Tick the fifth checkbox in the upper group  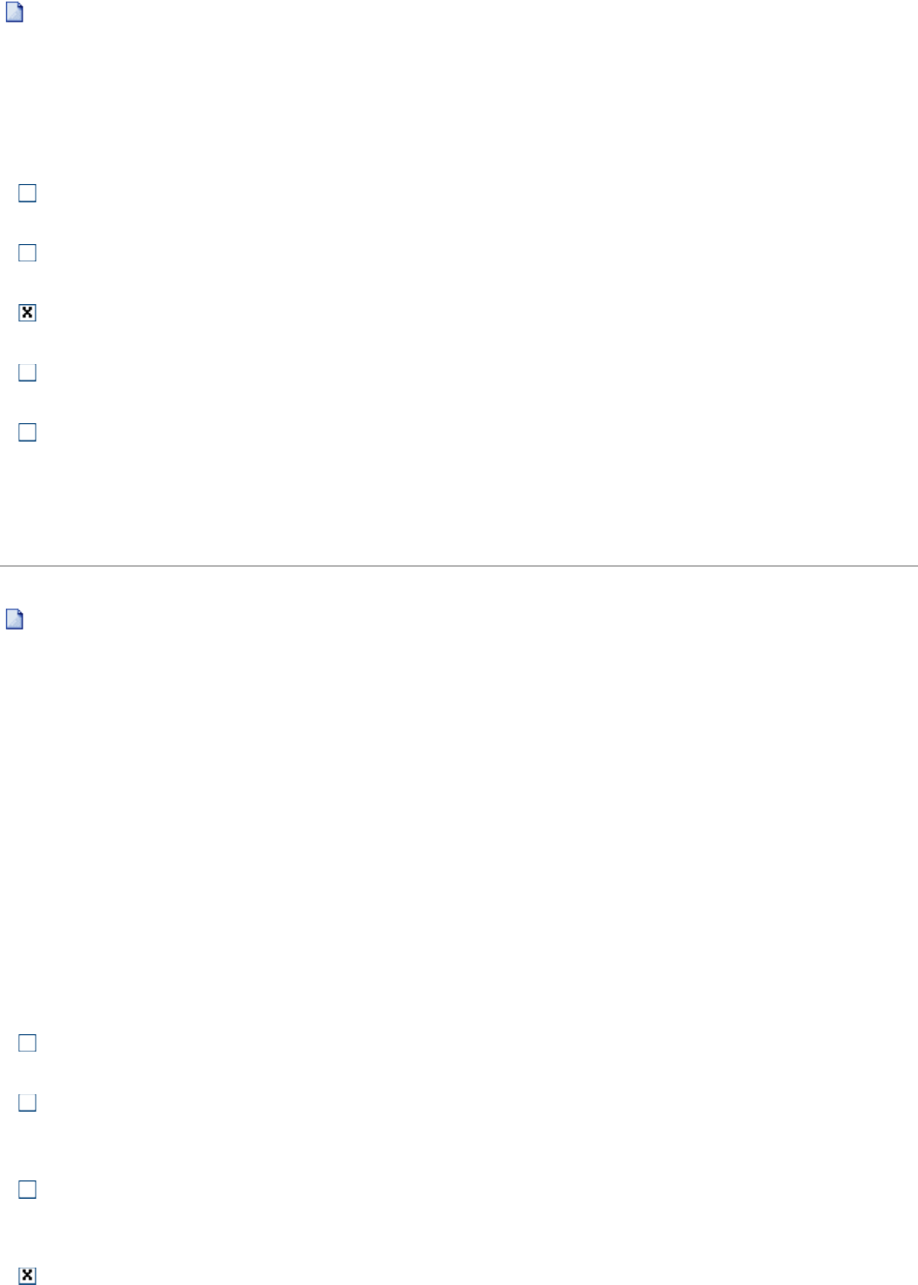tap(27, 432)
